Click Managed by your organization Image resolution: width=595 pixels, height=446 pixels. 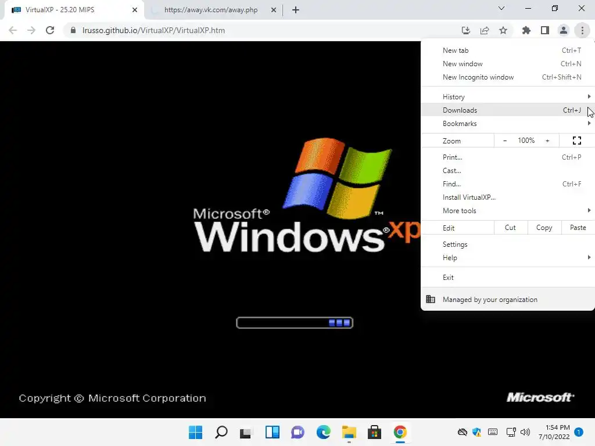click(508, 300)
